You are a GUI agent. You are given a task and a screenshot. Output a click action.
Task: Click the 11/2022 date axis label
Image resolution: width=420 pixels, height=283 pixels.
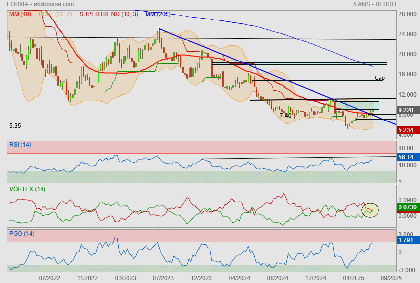pyautogui.click(x=87, y=278)
